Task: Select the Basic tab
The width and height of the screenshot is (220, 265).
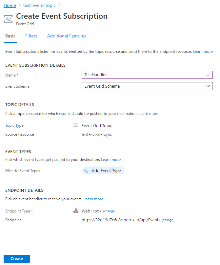Action: (x=10, y=36)
